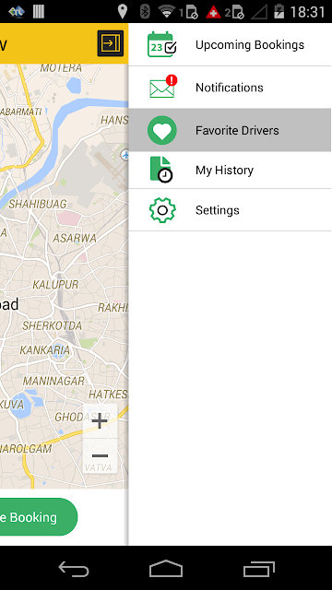Collapse the side drawer with arrow icon

[111, 43]
